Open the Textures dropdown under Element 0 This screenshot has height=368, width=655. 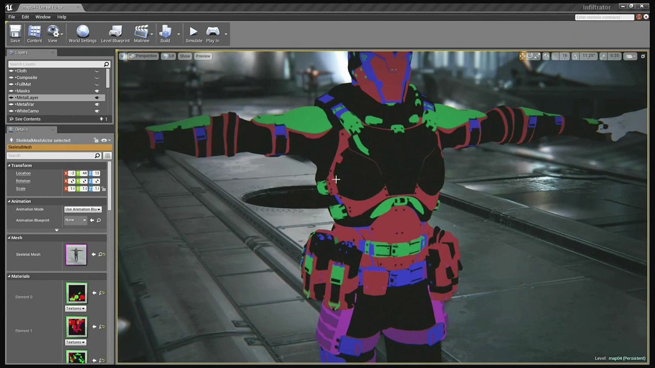[x=75, y=308]
